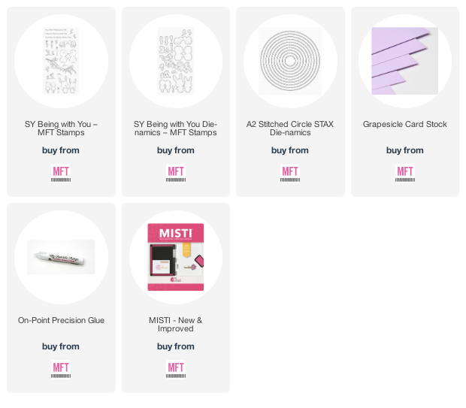Select 'SY Being with You – MFT Stamps' title
This screenshot has height=408, width=466.
coord(61,128)
